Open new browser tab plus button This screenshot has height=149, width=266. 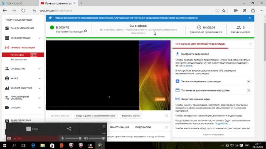tap(81, 3)
